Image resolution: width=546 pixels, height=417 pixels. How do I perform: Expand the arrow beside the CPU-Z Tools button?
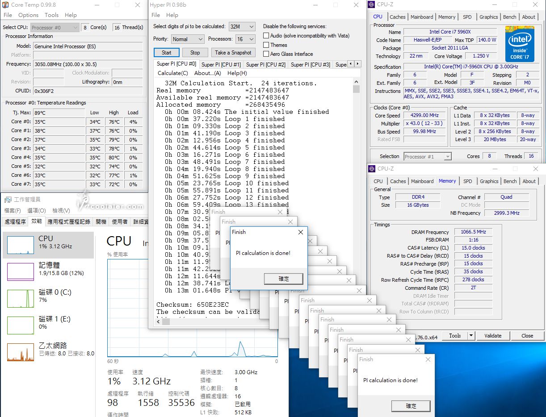471,336
